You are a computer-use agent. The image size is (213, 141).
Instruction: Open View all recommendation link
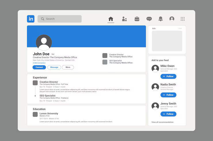(x=162, y=122)
